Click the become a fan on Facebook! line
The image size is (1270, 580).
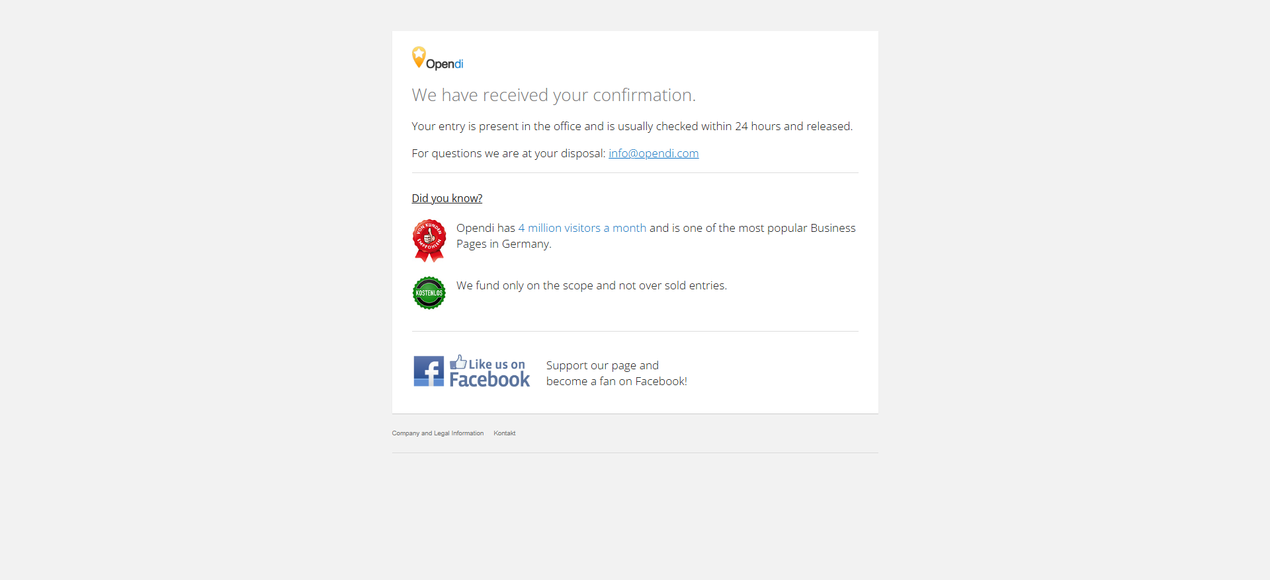pyautogui.click(x=616, y=381)
